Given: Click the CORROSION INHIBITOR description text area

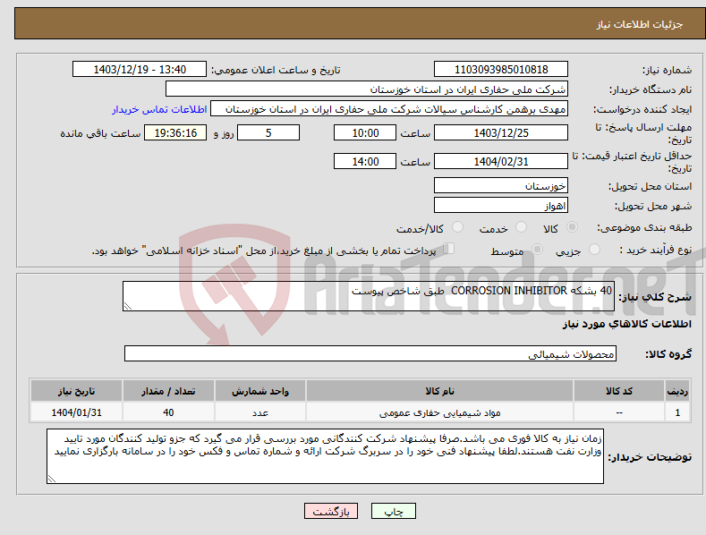Looking at the screenshot, I should (369, 296).
